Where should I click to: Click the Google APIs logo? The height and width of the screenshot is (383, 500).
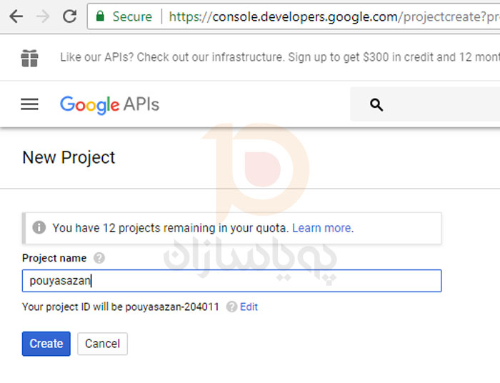pyautogui.click(x=109, y=104)
